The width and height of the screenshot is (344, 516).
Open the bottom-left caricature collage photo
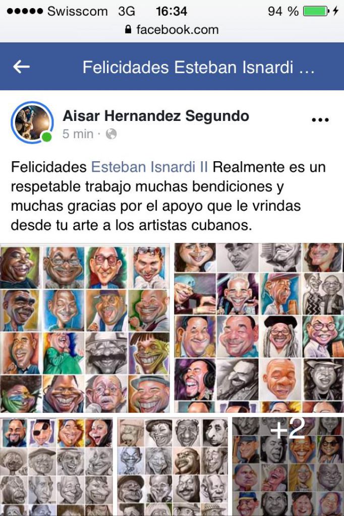(x=56, y=467)
